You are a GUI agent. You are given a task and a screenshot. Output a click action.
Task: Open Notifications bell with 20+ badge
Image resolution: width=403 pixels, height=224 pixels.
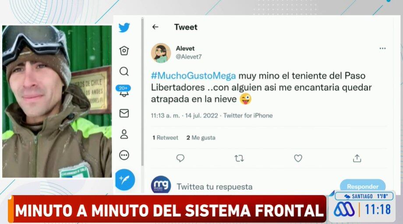(124, 91)
